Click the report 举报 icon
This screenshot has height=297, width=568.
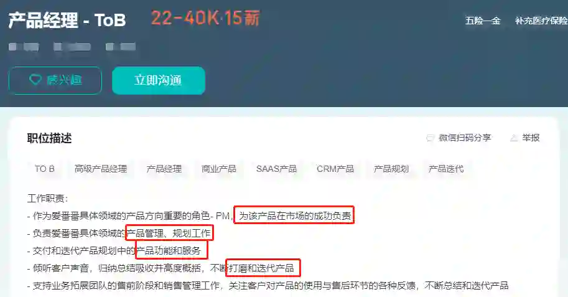click(x=514, y=138)
